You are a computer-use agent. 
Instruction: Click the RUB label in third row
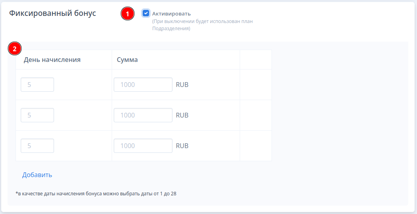pyautogui.click(x=182, y=146)
